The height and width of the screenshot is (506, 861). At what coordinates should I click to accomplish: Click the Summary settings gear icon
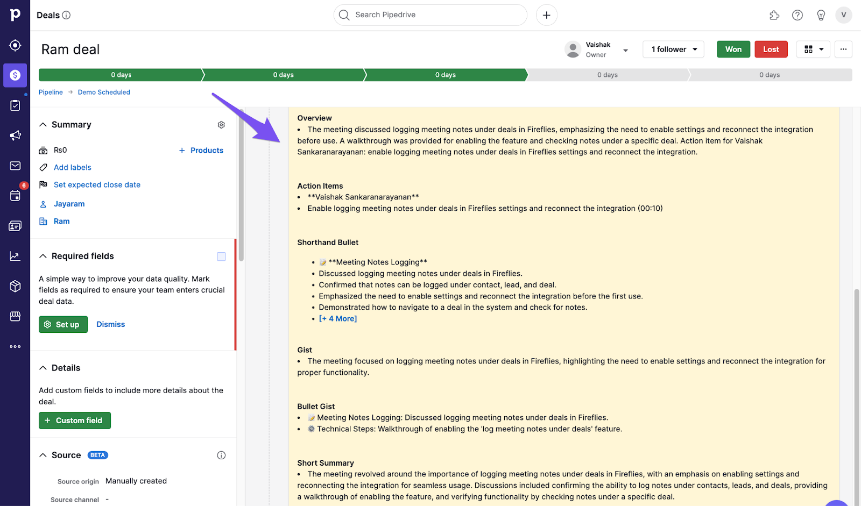coord(221,125)
